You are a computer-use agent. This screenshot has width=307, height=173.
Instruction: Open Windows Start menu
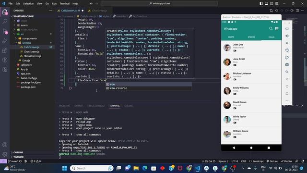65,168
